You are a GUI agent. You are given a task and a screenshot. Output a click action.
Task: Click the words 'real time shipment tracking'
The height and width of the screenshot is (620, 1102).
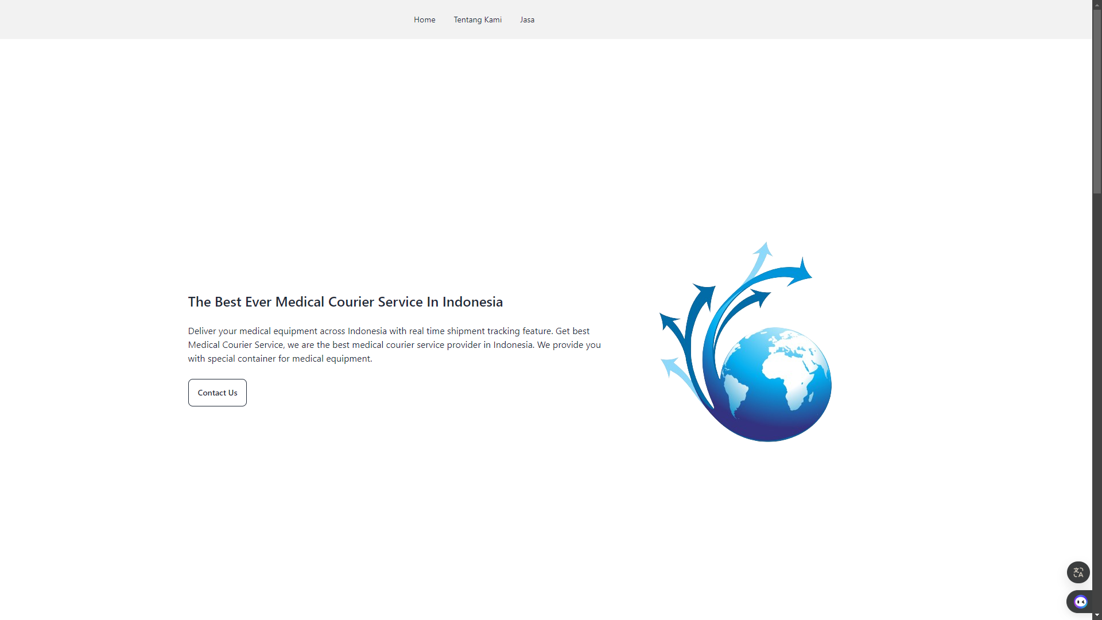click(x=464, y=331)
